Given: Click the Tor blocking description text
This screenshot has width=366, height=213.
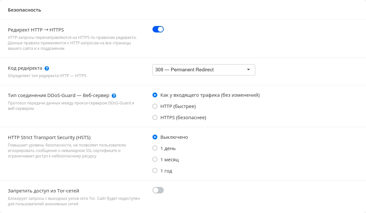Looking at the screenshot, I should [x=74, y=201].
